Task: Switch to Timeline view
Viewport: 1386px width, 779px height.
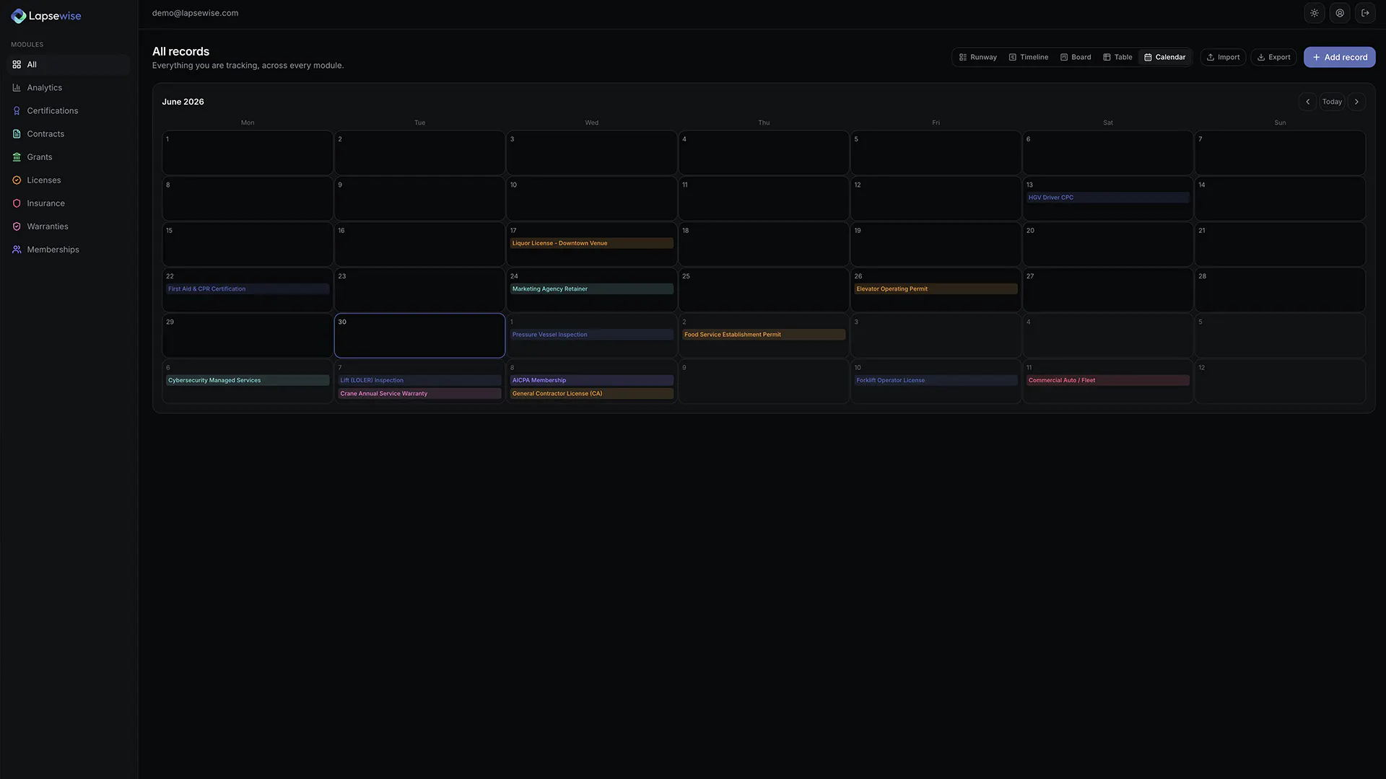Action: (x=1028, y=57)
